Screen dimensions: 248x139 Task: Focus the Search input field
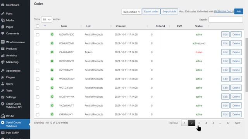pos(226,20)
